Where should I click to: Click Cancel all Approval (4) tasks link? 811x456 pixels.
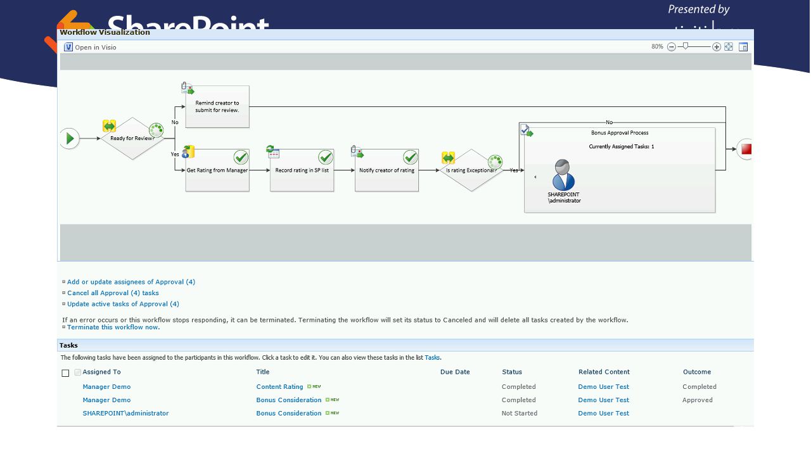pos(113,293)
